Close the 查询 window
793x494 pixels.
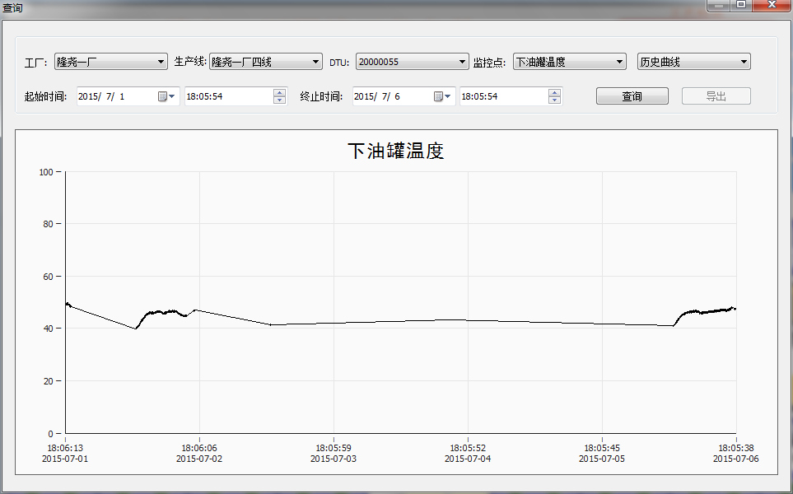point(772,5)
